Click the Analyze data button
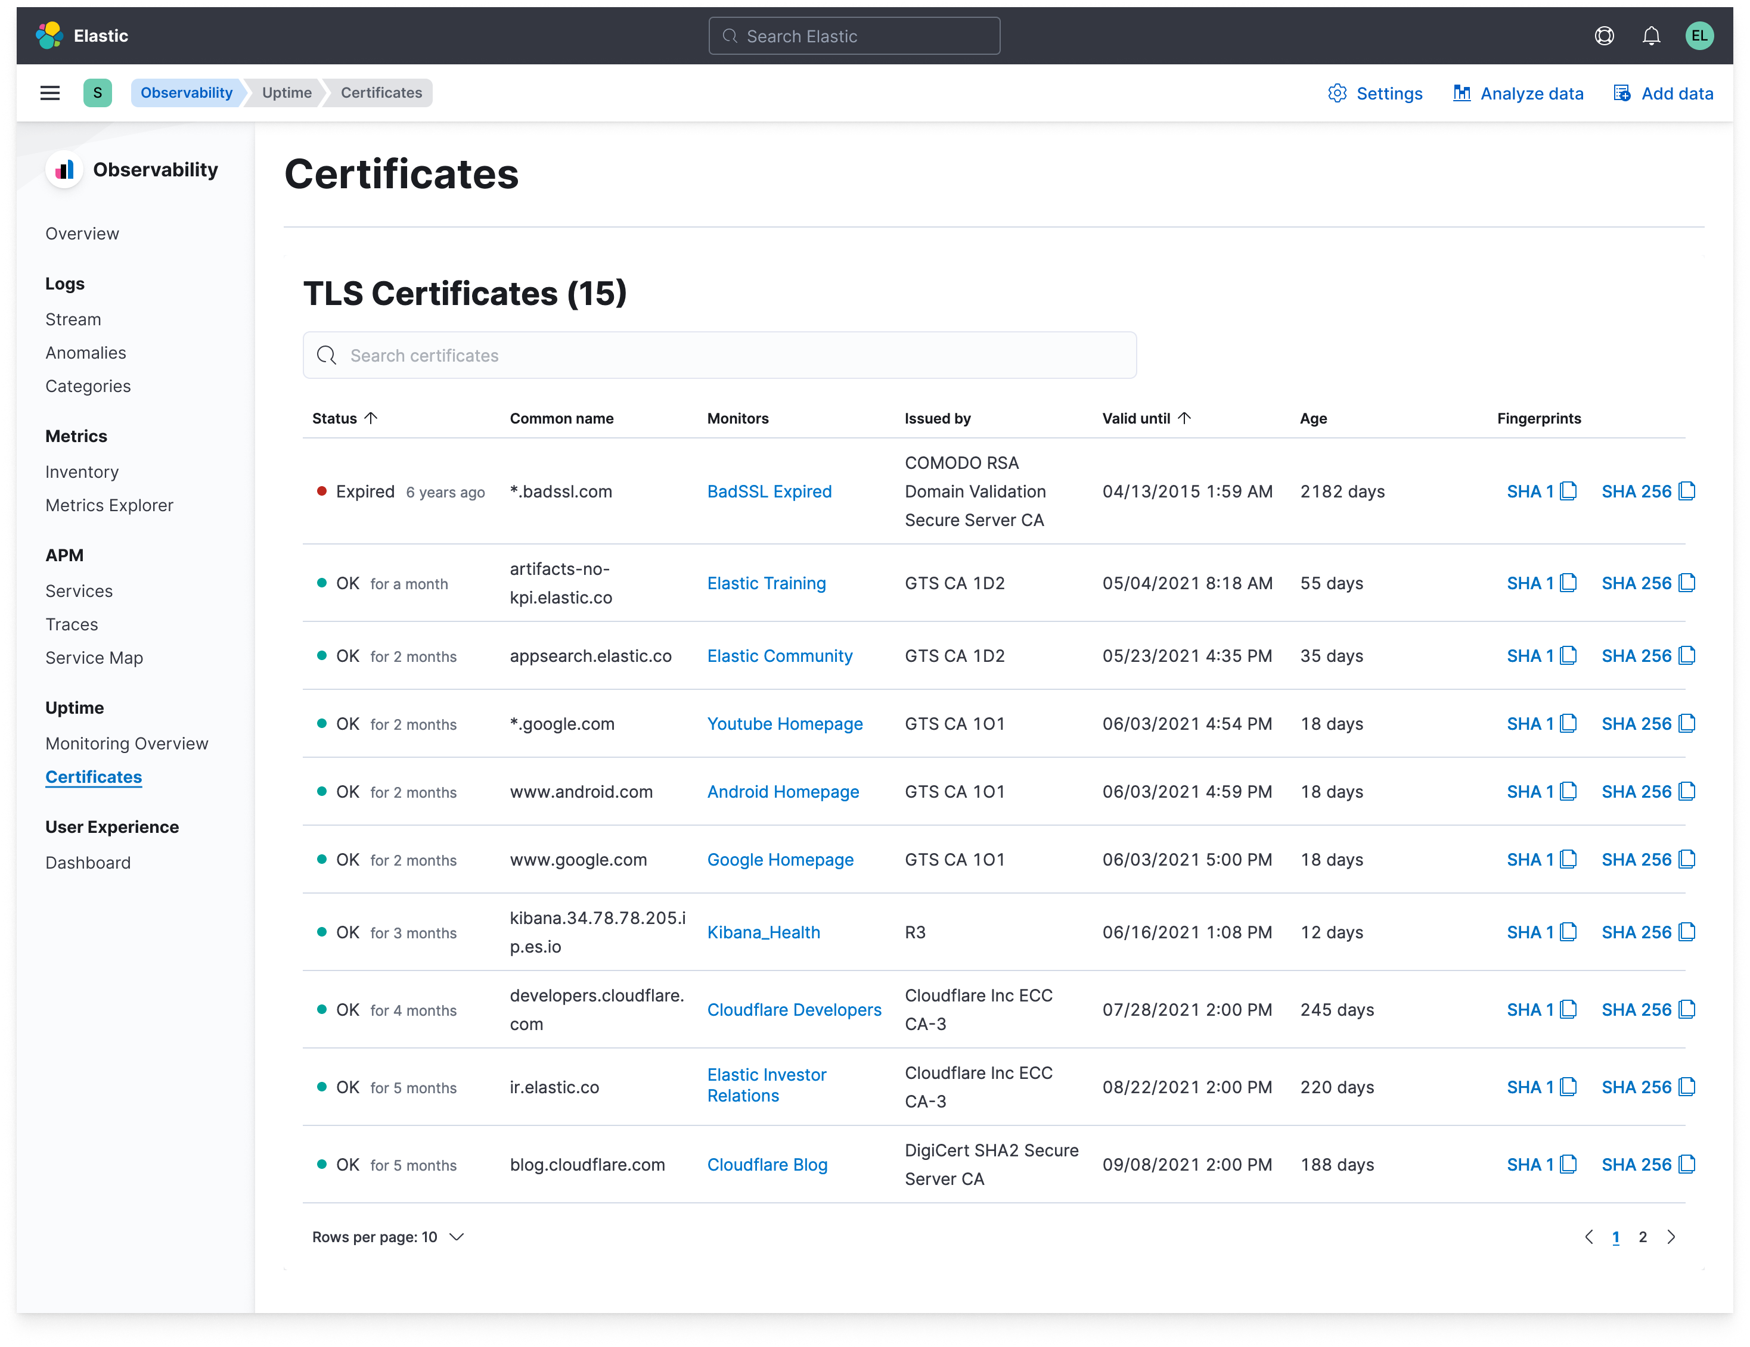The width and height of the screenshot is (1750, 1347). point(1518,94)
